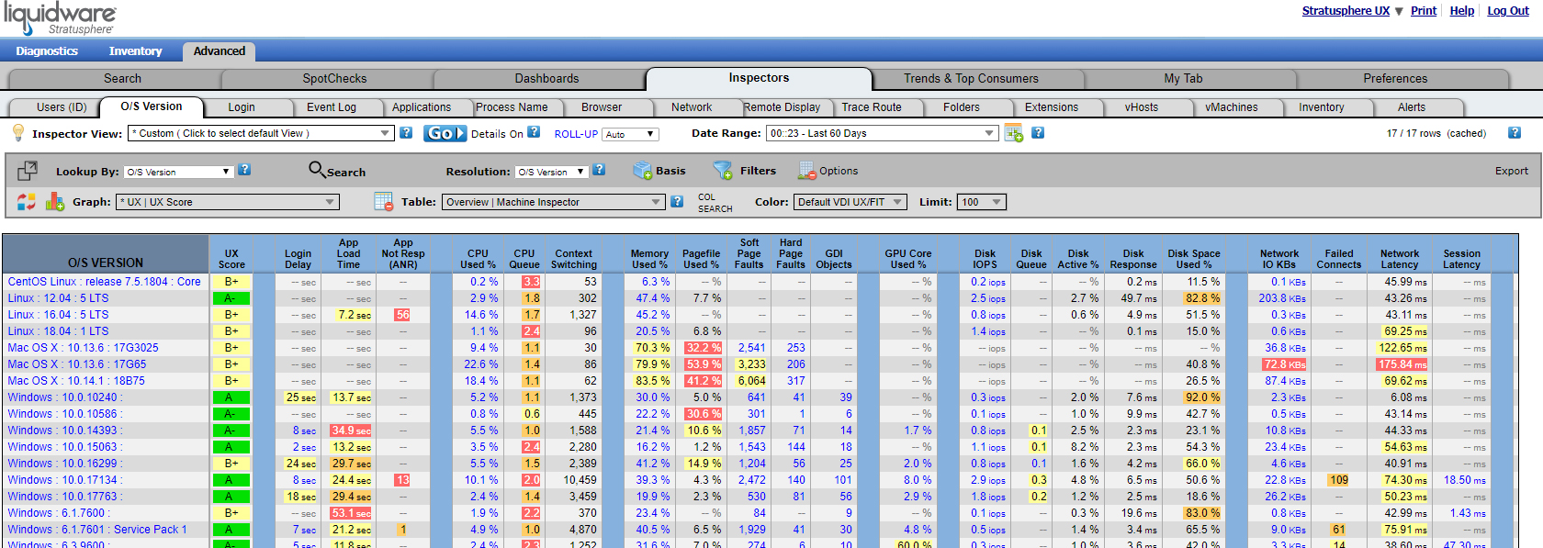The height and width of the screenshot is (548, 1543).
Task: Open the Dashboards tab
Action: pos(546,79)
